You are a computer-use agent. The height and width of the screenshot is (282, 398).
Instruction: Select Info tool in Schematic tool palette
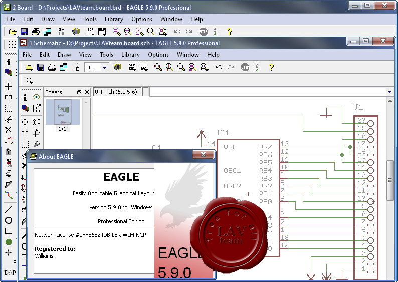click(x=25, y=97)
